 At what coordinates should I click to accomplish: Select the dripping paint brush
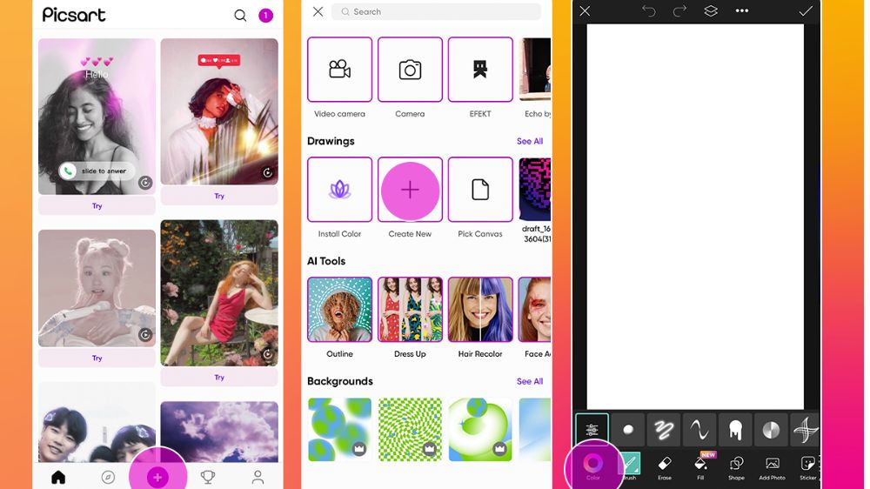coord(736,430)
